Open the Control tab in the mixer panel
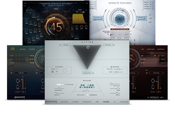Image resolution: width=175 pixels, height=113 pixels. pos(22,49)
